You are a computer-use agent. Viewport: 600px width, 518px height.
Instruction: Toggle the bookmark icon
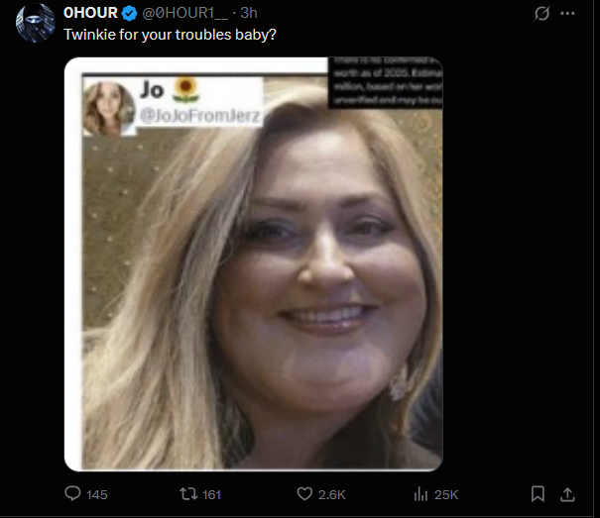pyautogui.click(x=538, y=494)
